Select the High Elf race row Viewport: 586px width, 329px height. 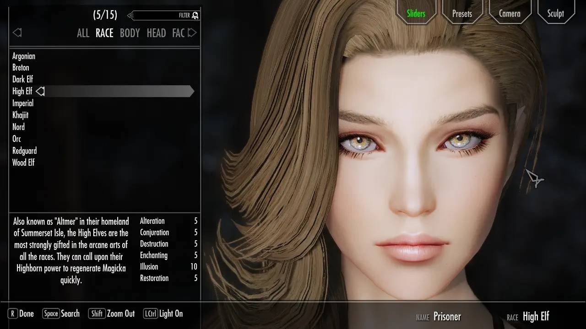pos(103,92)
